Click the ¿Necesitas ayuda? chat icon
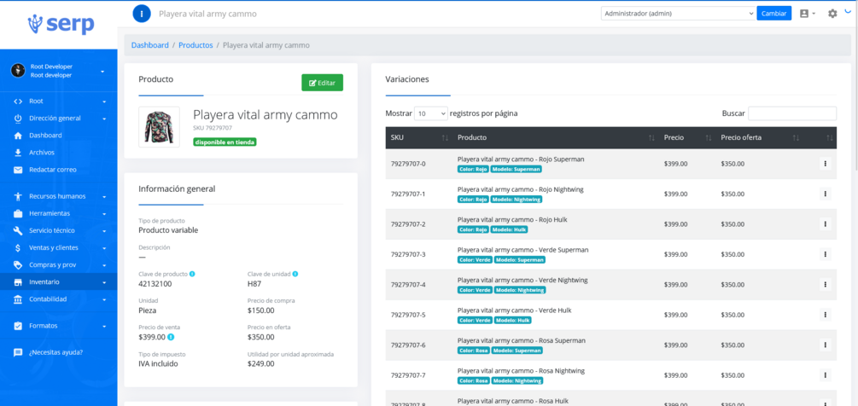The width and height of the screenshot is (858, 406). [x=18, y=352]
